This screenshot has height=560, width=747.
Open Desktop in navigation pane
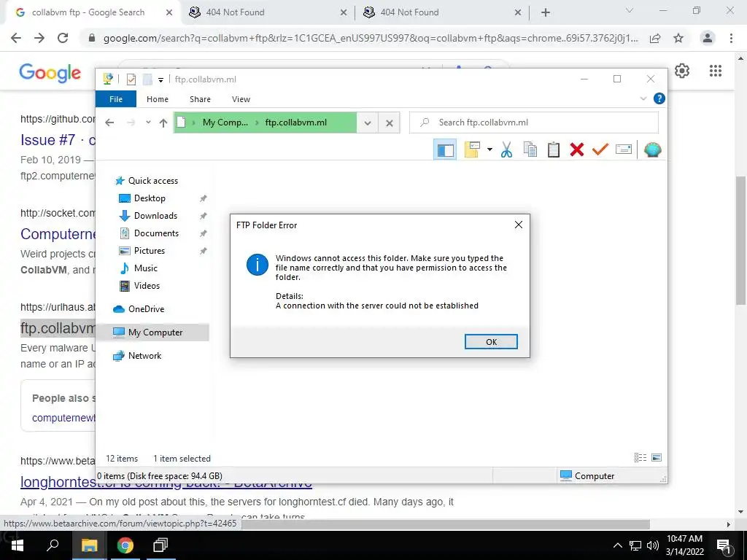(x=150, y=198)
